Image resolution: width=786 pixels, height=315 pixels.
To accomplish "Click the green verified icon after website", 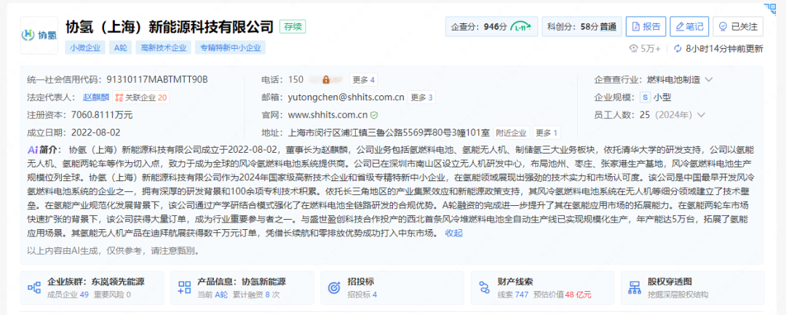I will 374,115.
